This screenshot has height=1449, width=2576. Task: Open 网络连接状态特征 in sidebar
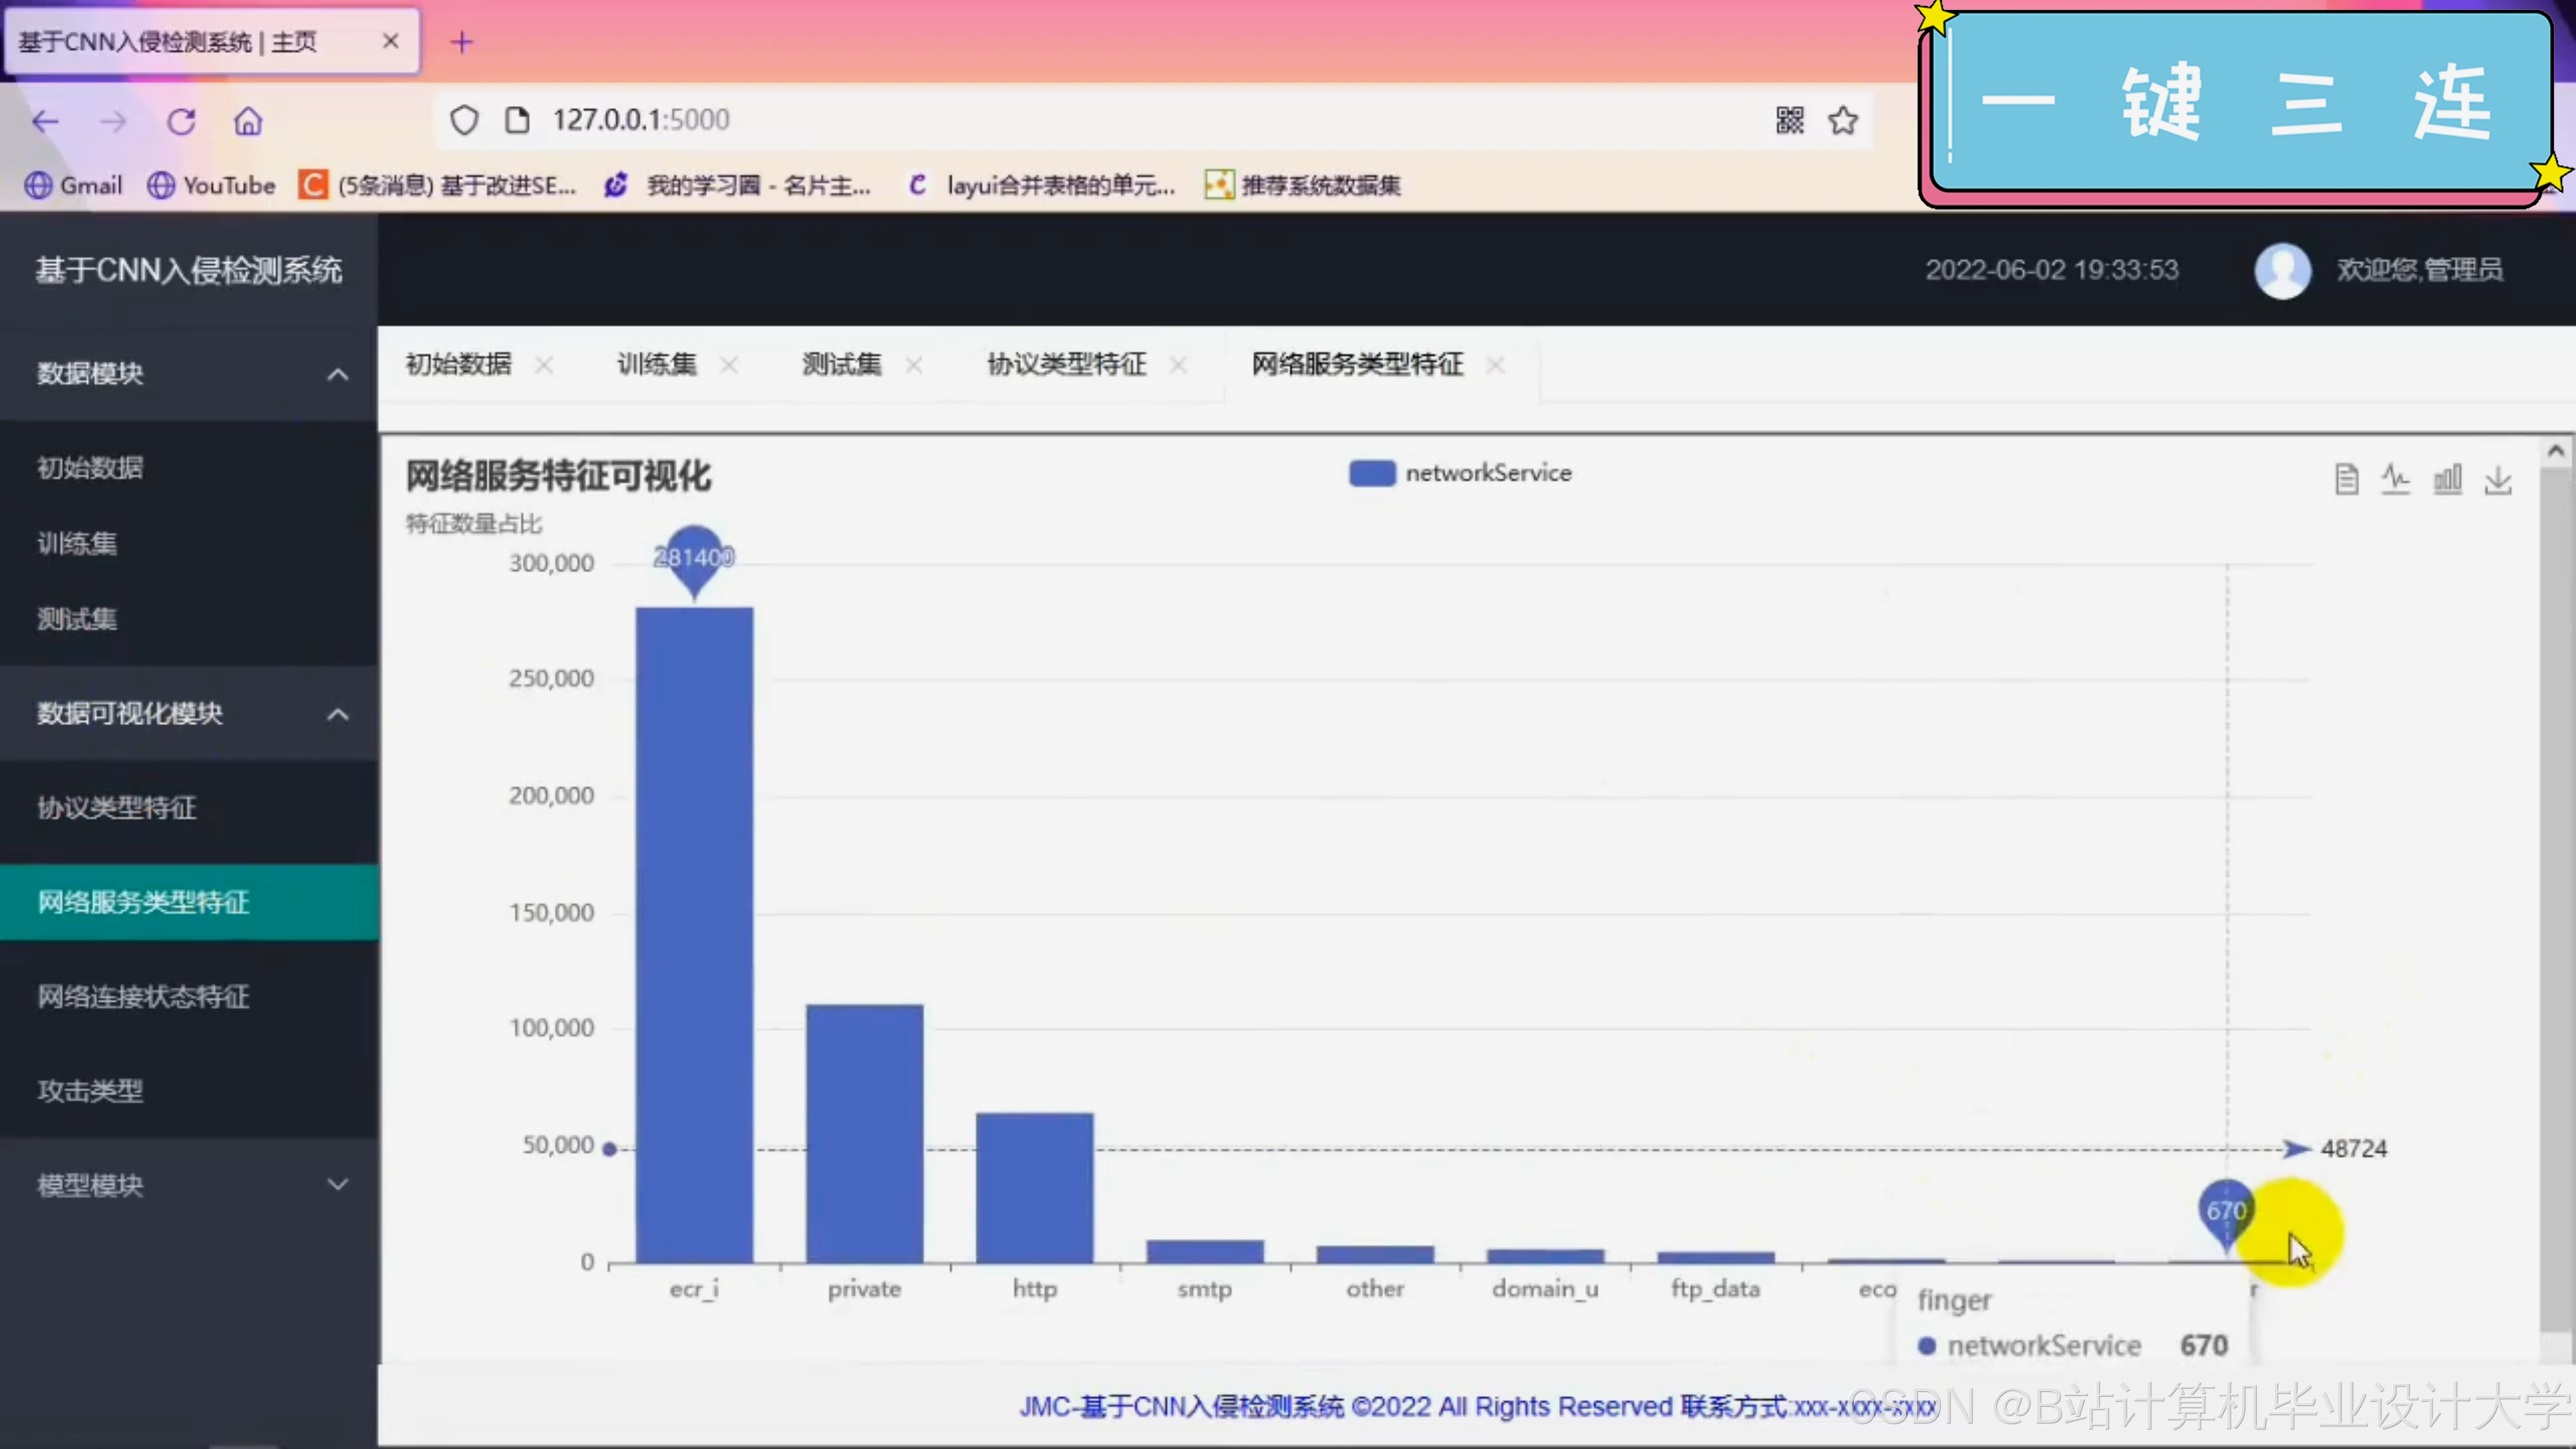pos(143,996)
